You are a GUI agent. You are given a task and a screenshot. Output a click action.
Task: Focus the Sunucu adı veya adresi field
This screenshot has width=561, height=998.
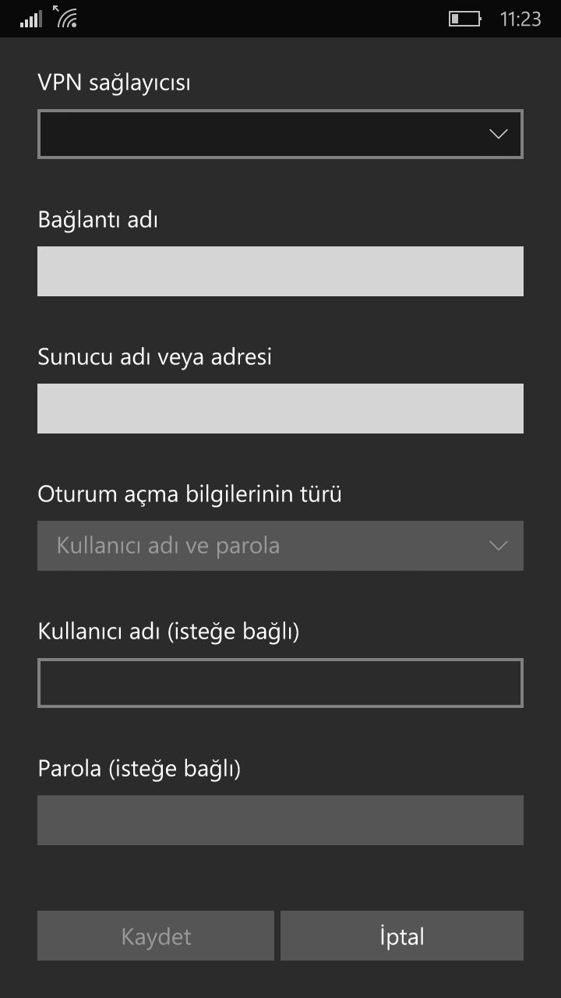tap(280, 409)
